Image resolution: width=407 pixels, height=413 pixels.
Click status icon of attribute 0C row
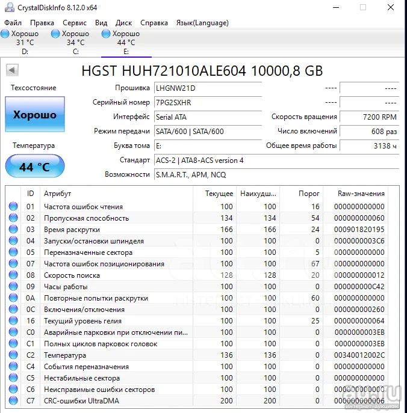(x=13, y=309)
